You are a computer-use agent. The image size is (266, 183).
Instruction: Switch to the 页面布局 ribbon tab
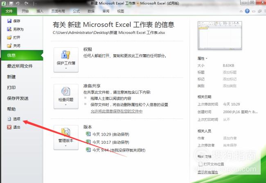[x=58, y=11]
